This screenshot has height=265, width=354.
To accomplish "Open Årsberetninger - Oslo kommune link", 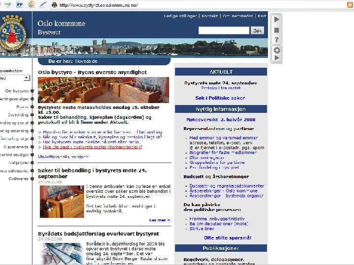I will coord(223,190).
